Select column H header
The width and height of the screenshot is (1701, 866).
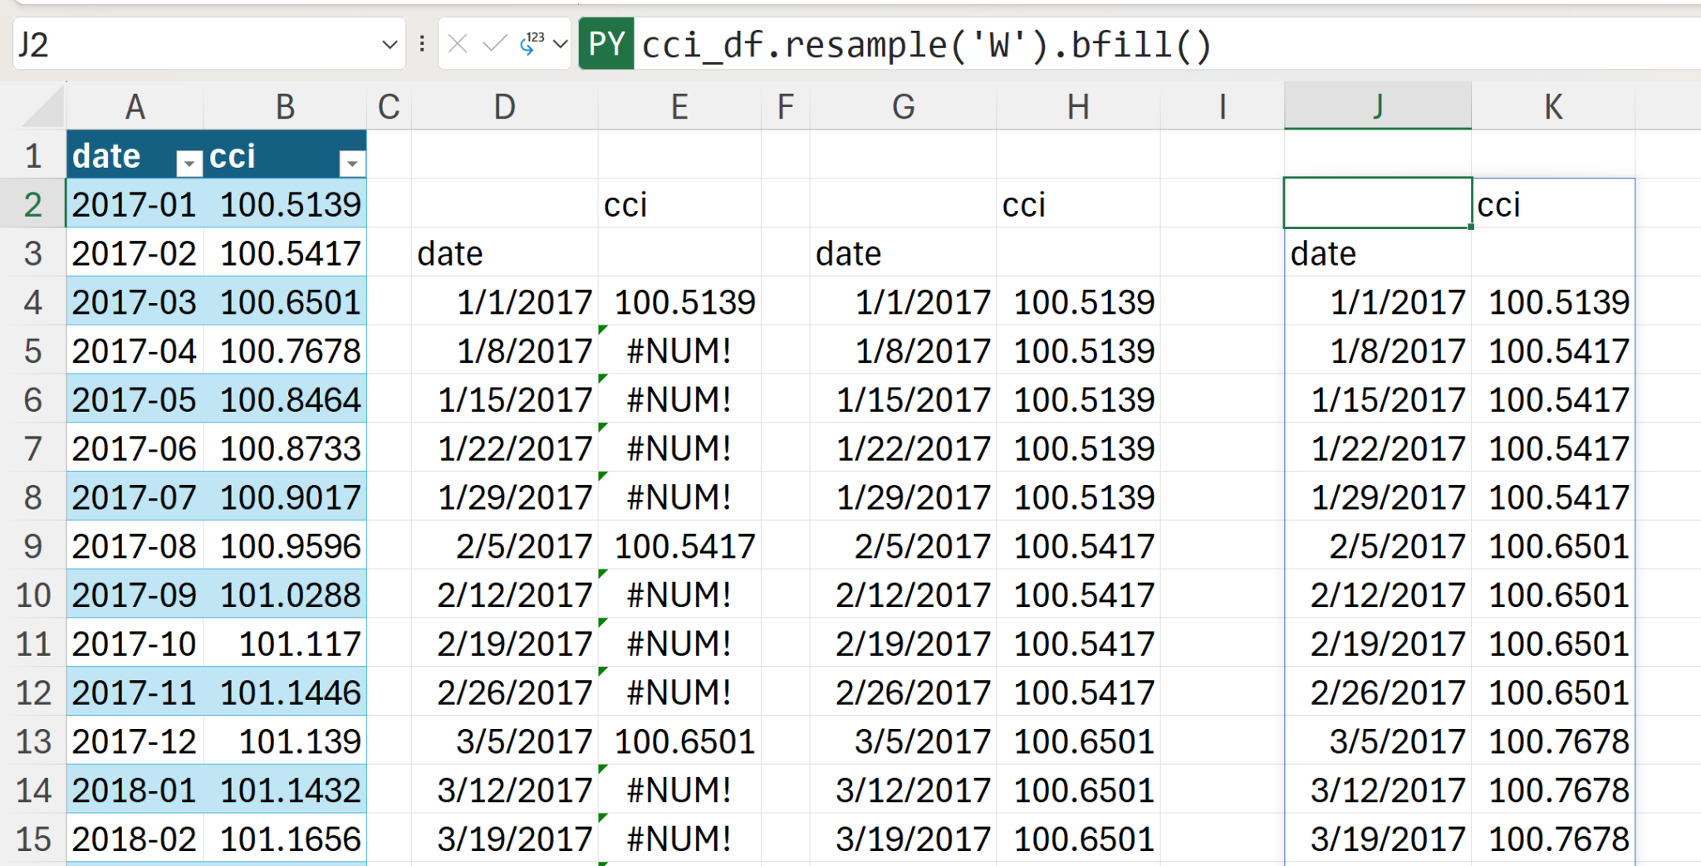click(1077, 106)
